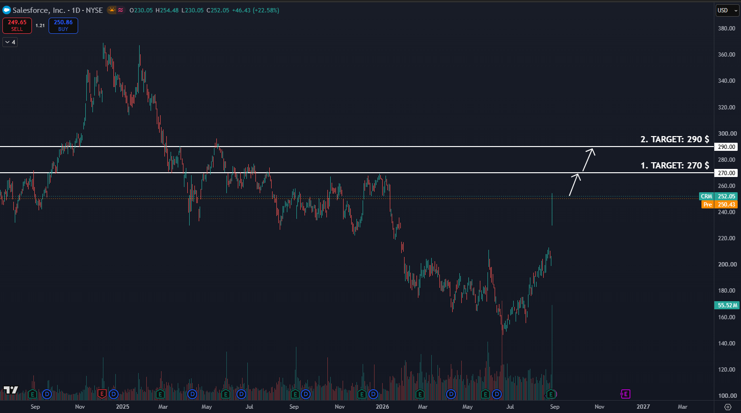Click the Salesforce, Inc. symbol title
The width and height of the screenshot is (741, 413).
[x=40, y=10]
